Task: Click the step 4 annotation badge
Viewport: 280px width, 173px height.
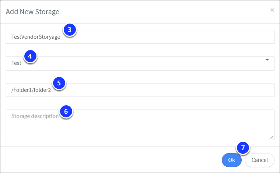Action: pyautogui.click(x=30, y=56)
